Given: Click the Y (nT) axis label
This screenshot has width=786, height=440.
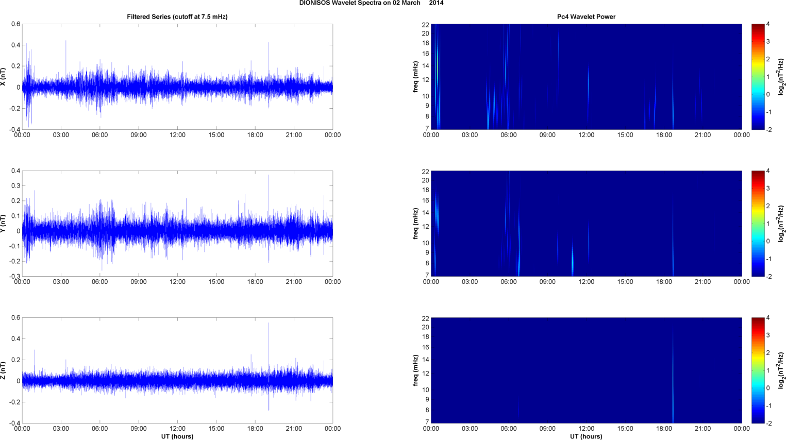Looking at the screenshot, I should [3, 224].
